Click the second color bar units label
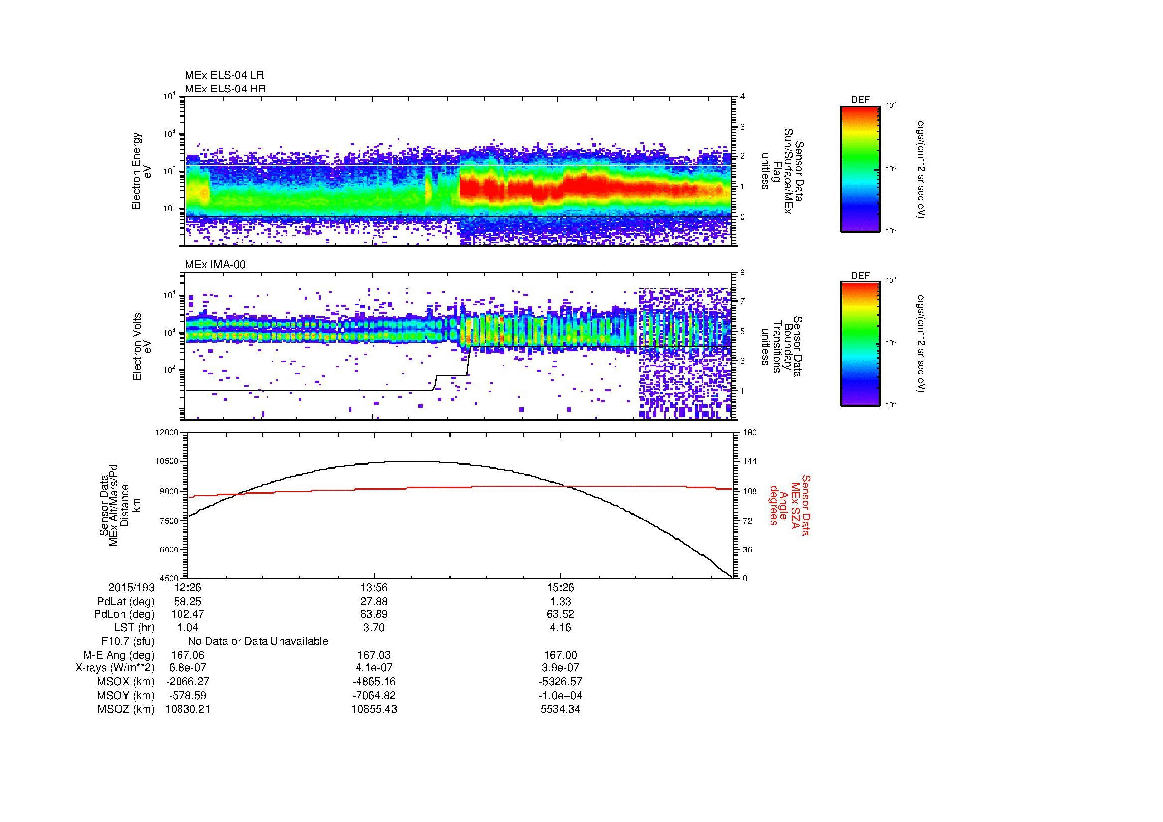 [921, 345]
